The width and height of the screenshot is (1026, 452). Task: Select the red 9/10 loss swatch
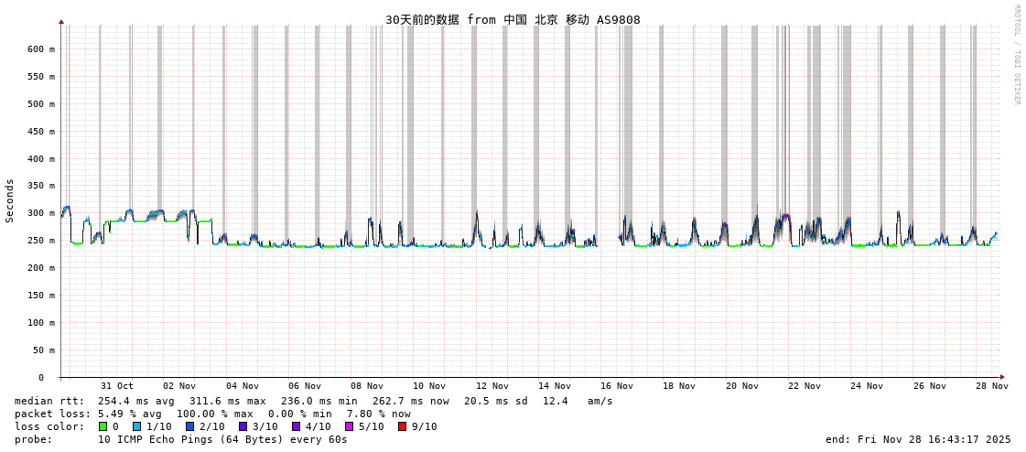coord(402,426)
